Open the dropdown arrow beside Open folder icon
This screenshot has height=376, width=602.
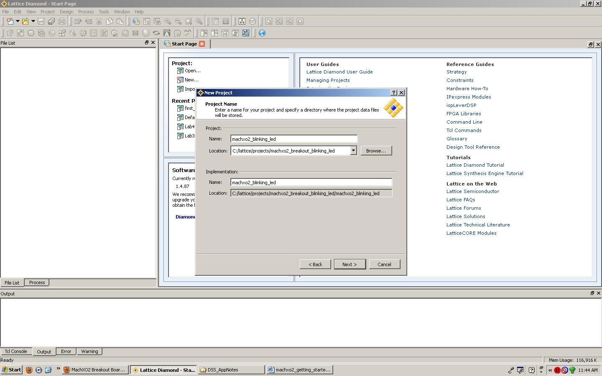[x=33, y=21]
